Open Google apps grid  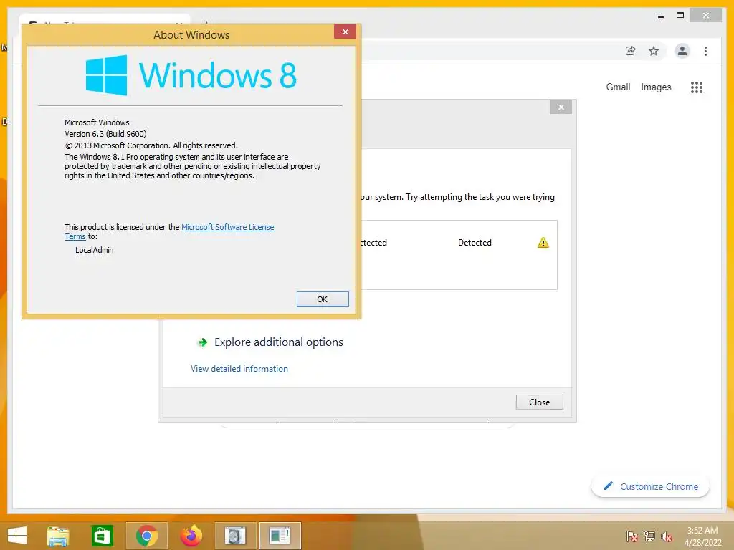pyautogui.click(x=697, y=87)
